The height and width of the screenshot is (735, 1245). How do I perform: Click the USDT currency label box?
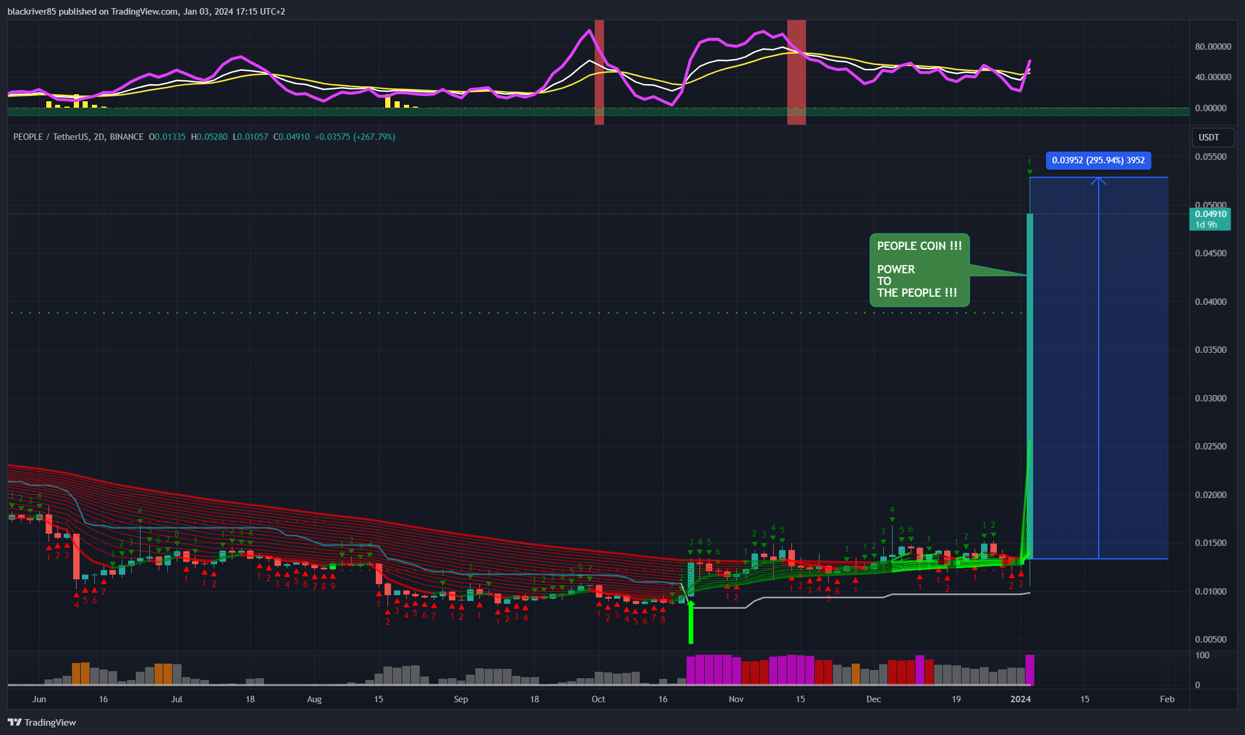pos(1213,138)
